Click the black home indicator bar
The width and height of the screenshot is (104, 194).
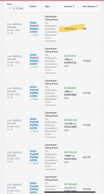pyautogui.click(x=70, y=192)
